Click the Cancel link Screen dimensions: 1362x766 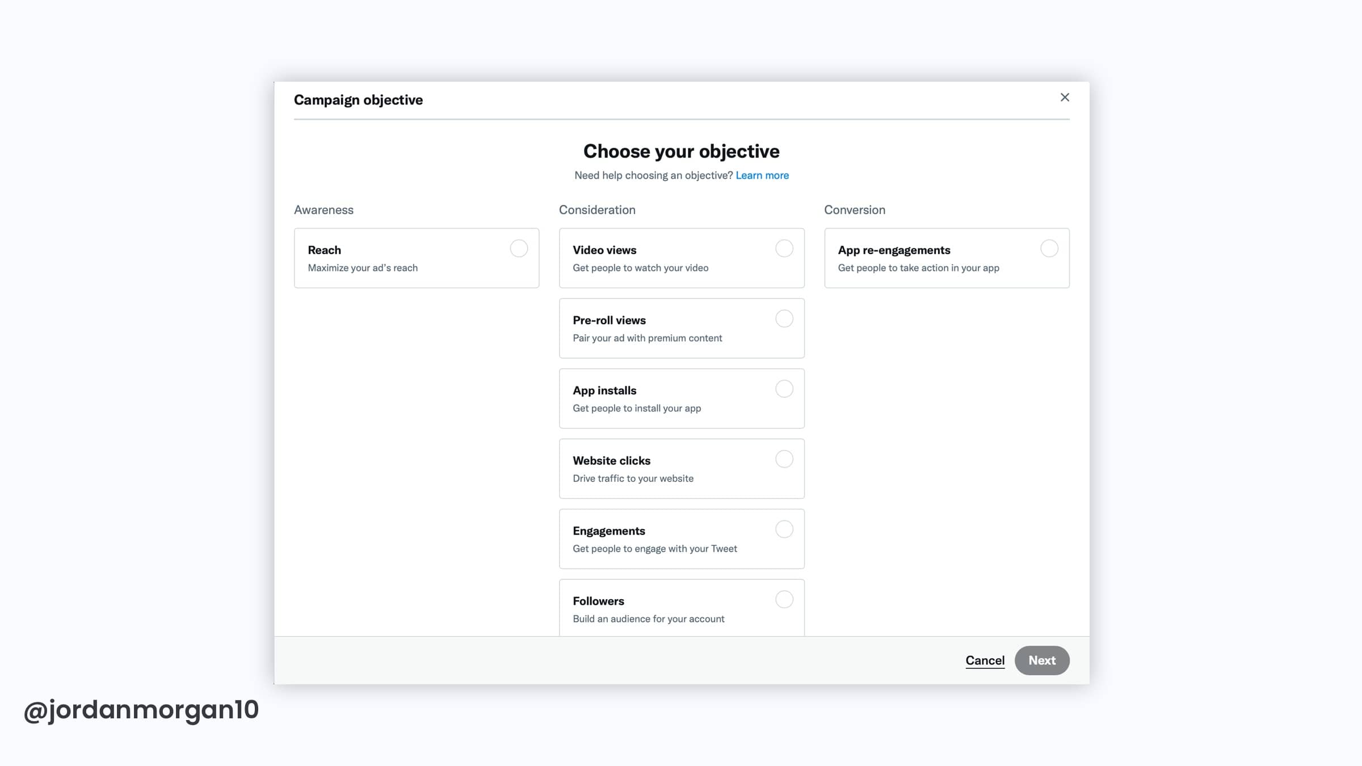(985, 660)
